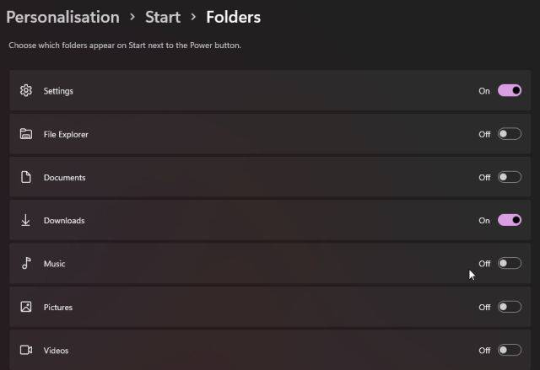Click the Documents page icon

coord(26,177)
